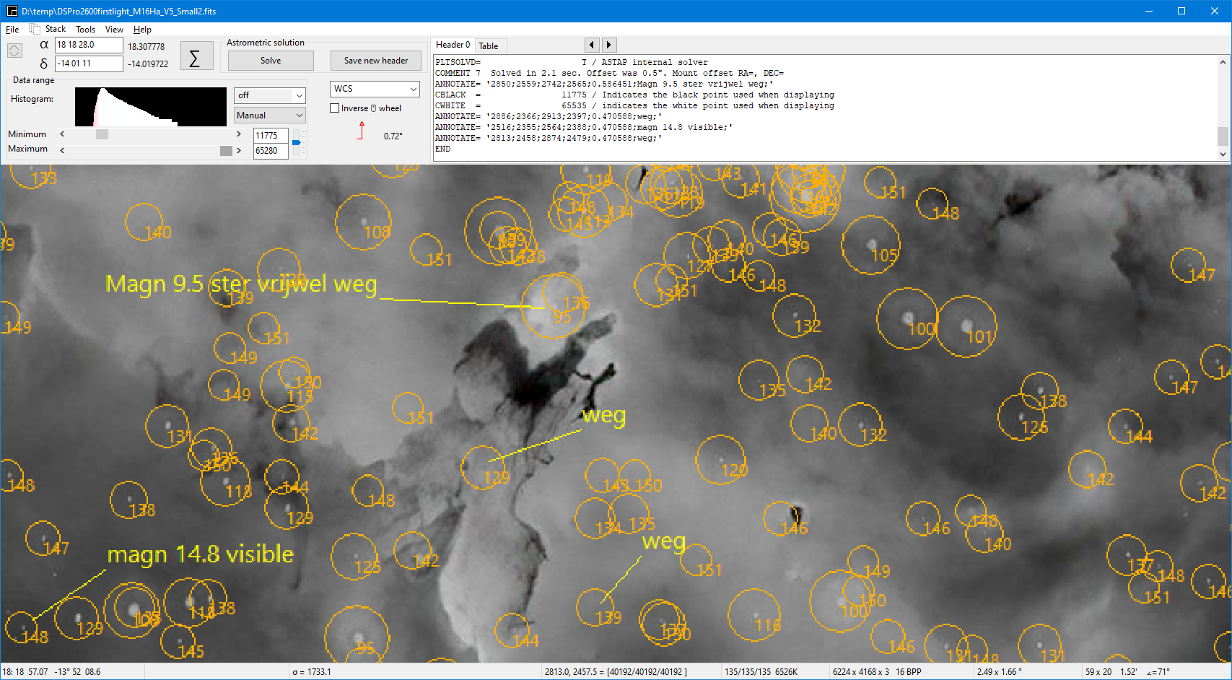Image resolution: width=1232 pixels, height=680 pixels.
Task: Open the Stack menu
Action: click(x=55, y=30)
